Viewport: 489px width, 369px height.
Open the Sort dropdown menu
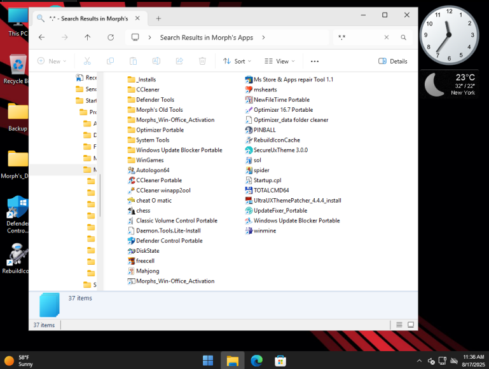tap(237, 61)
